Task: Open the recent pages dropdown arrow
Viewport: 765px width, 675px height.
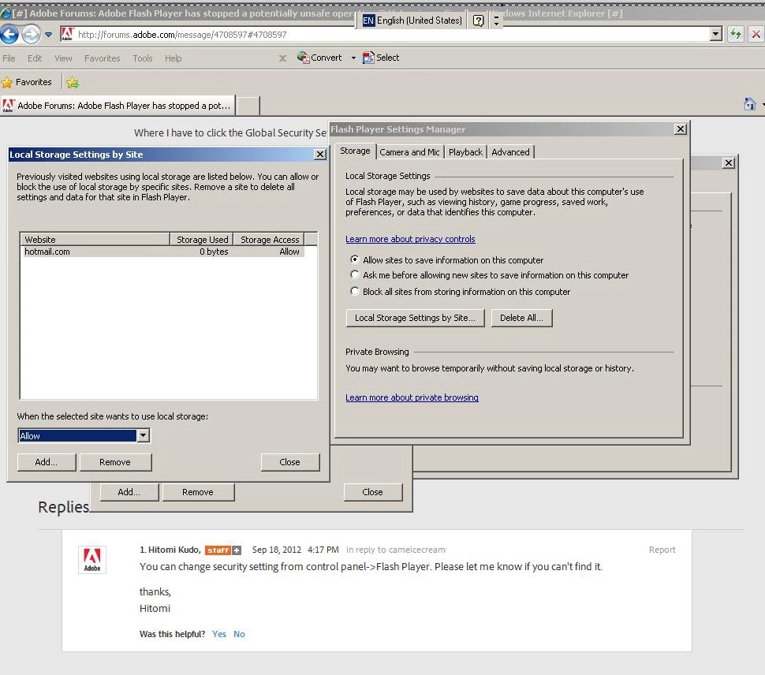Action: pyautogui.click(x=48, y=35)
